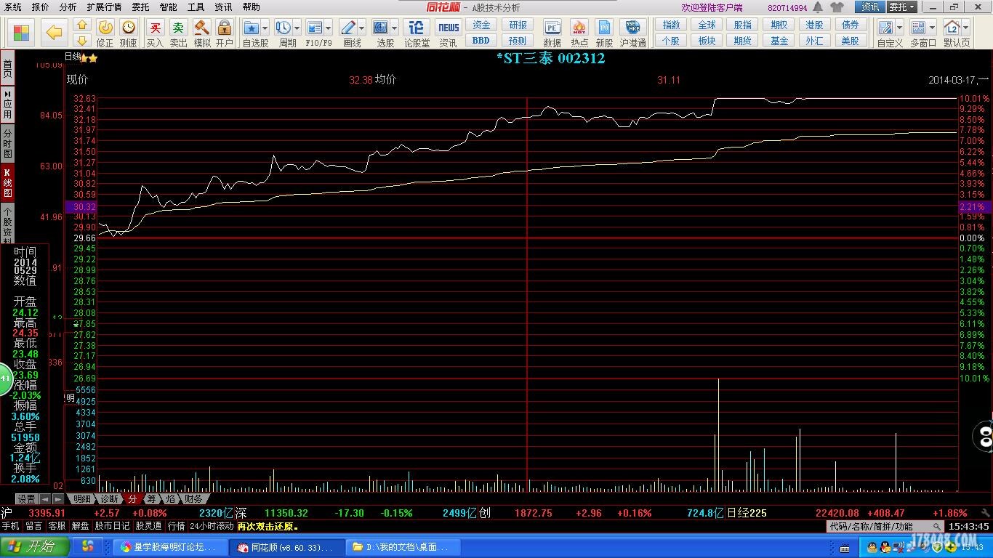Open the 报价 menu
Image resolution: width=993 pixels, height=558 pixels.
pos(41,7)
